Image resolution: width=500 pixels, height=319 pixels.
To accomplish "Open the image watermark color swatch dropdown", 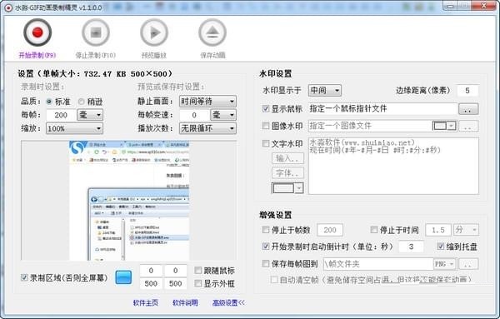I will coord(444,126).
